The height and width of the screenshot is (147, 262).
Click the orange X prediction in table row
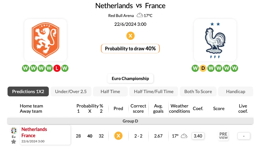[x=118, y=136]
